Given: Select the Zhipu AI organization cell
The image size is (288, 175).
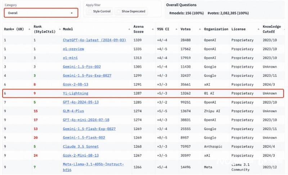Looking at the screenshot, I should tap(212, 111).
